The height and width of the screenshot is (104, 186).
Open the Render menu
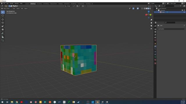click(12, 3)
